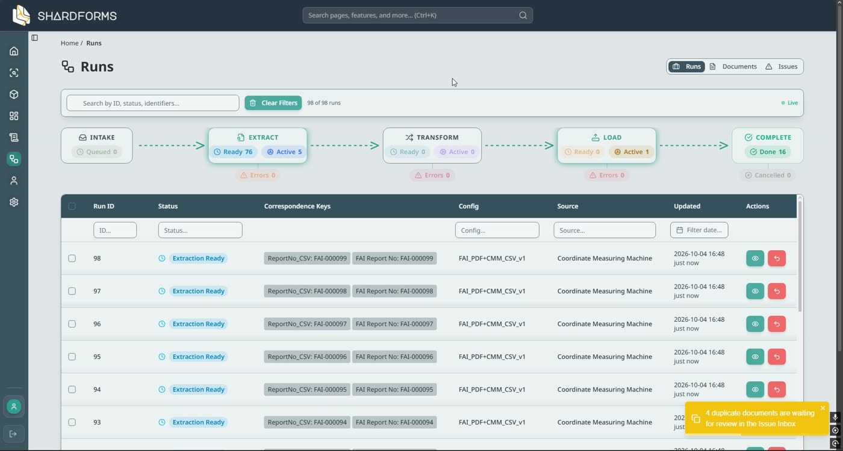Switch to the Documents view tab
Viewport: 843px width, 451px height.
pyautogui.click(x=733, y=67)
